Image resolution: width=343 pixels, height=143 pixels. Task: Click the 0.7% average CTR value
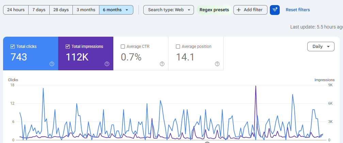(131, 57)
